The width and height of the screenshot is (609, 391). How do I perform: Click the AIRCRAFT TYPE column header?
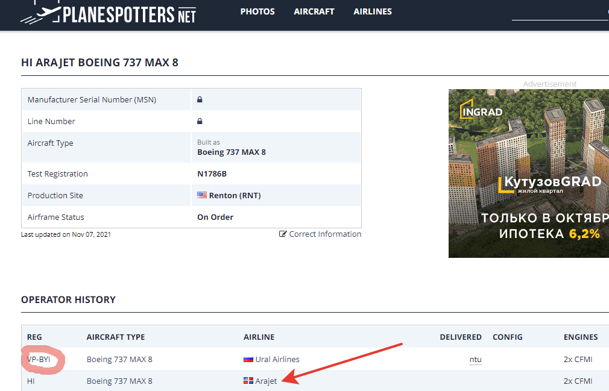coord(116,337)
